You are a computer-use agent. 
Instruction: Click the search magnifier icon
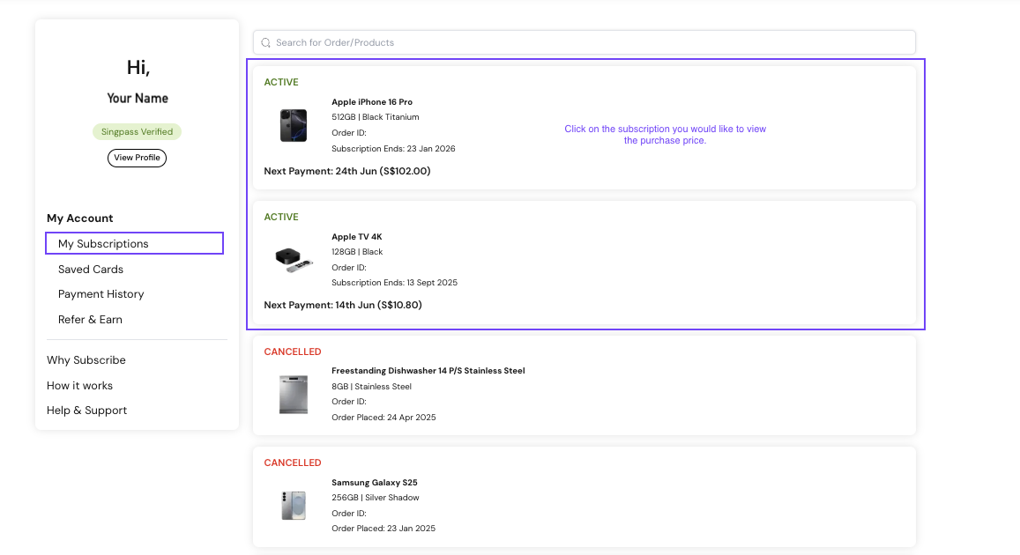pos(265,43)
